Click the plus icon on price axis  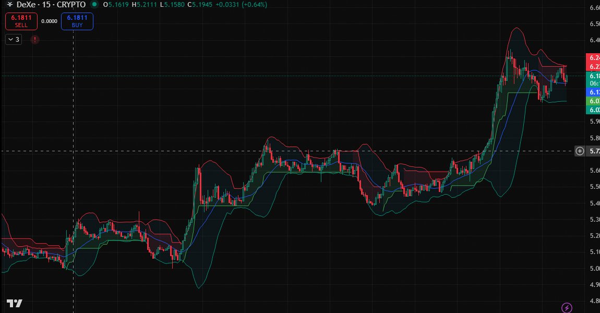tap(580, 151)
